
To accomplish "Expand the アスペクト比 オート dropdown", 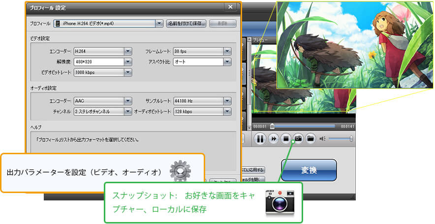I will point(227,62).
